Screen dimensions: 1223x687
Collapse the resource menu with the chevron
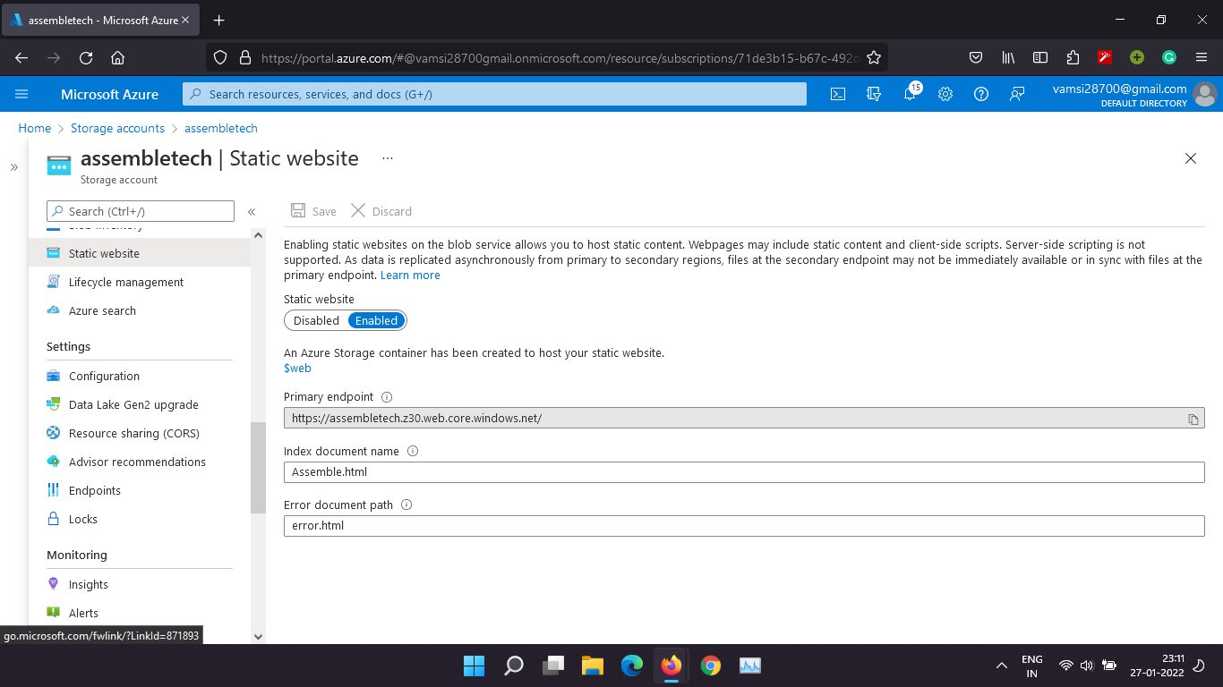point(252,211)
